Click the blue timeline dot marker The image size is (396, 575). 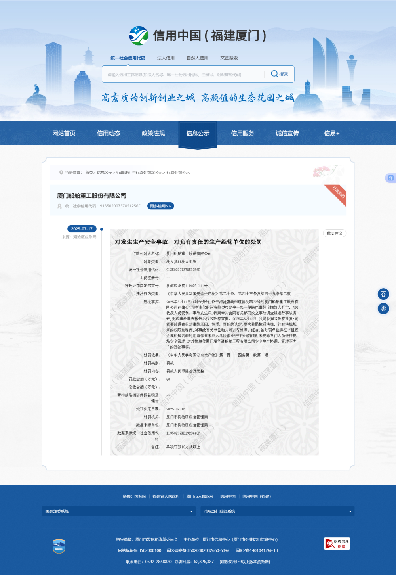click(101, 229)
